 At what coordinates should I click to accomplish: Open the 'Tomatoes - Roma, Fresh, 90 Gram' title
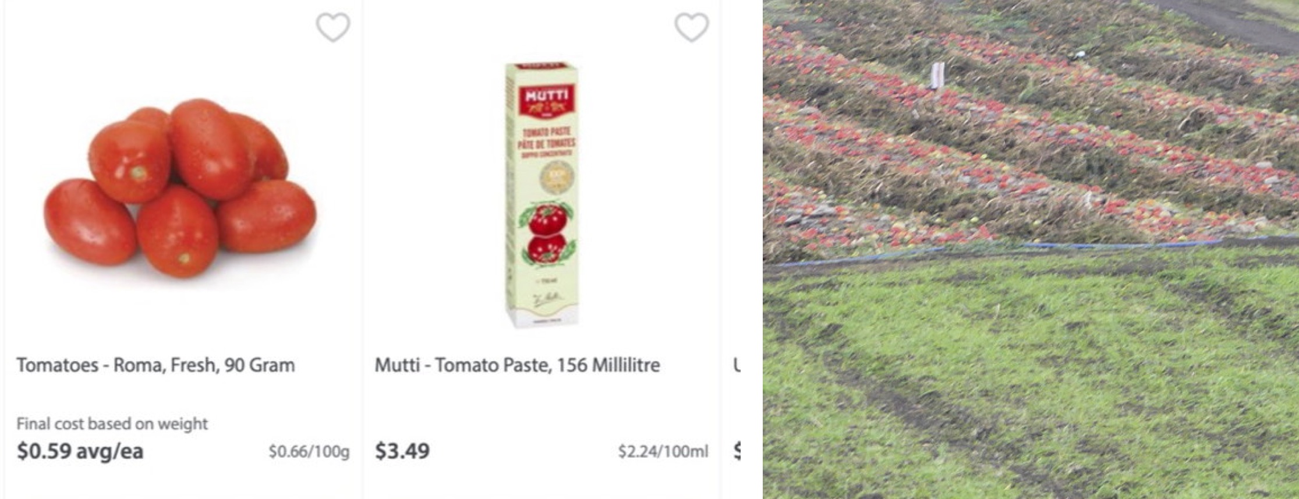click(155, 365)
